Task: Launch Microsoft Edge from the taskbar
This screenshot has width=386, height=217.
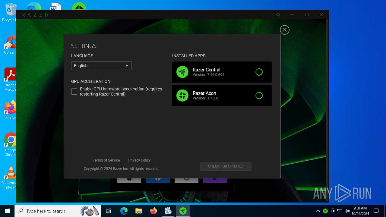Action: pos(124,211)
